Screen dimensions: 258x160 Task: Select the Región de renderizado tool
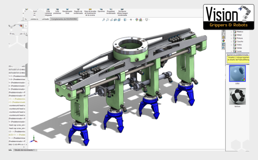(x=78, y=11)
